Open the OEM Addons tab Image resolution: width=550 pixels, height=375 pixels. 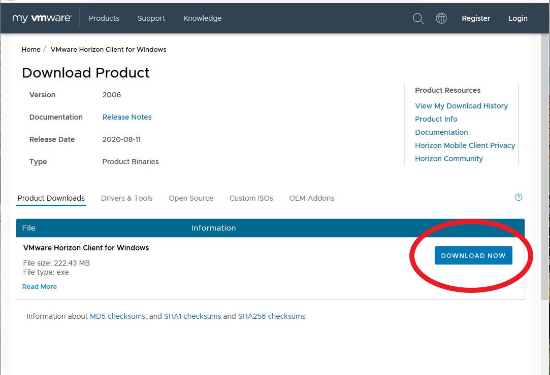point(311,198)
